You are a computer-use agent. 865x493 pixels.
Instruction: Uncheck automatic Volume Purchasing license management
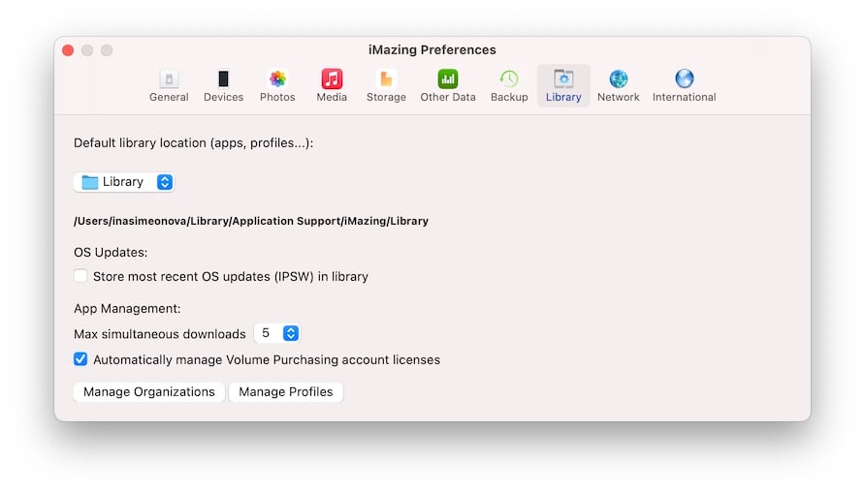point(80,359)
